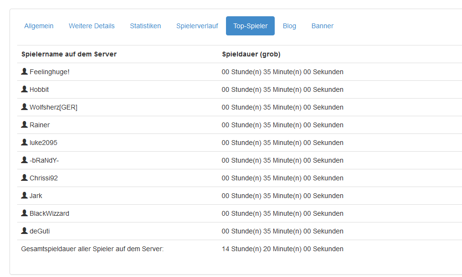Screen dimensions: 462x277
Task: Open the Statistiken tab
Action: (146, 26)
